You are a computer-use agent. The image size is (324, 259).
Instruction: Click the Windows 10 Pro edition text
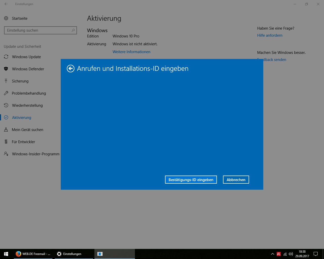click(126, 36)
